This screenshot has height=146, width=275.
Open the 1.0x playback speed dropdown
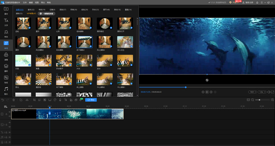(263, 92)
